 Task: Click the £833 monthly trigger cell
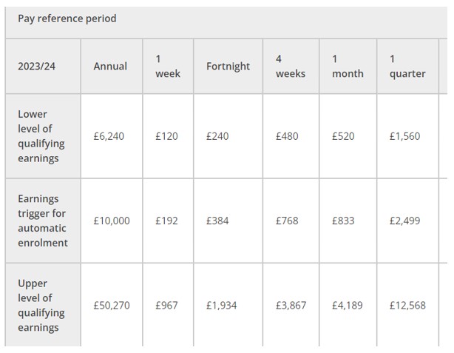pos(344,221)
